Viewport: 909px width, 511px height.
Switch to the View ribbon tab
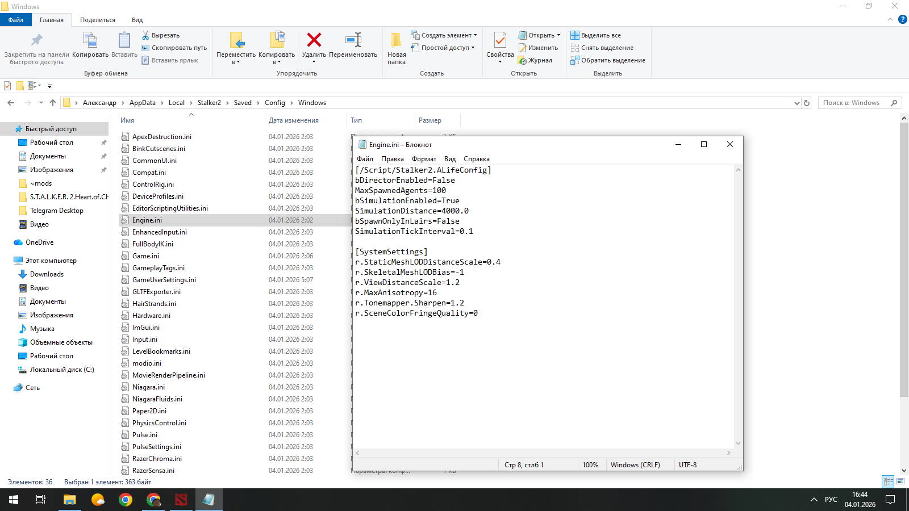coord(137,20)
